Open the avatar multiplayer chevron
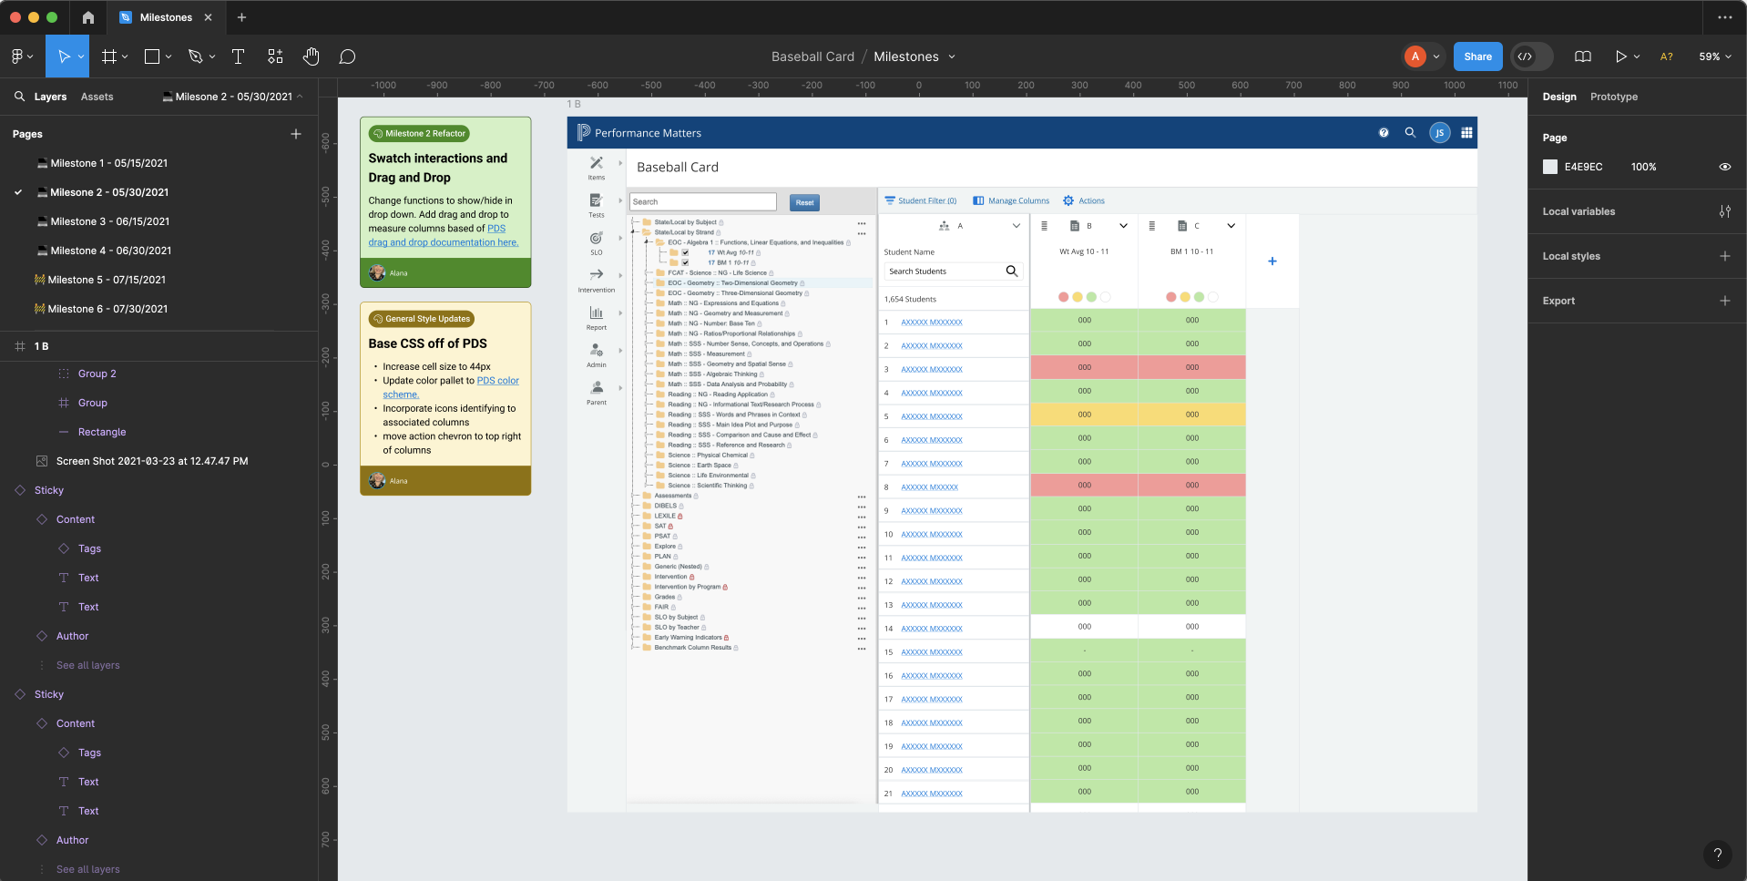Image resolution: width=1747 pixels, height=881 pixels. click(1436, 56)
